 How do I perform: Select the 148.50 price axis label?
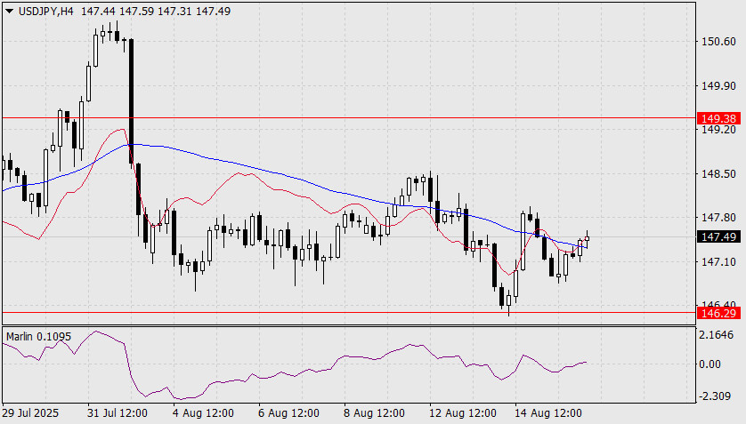(x=718, y=174)
